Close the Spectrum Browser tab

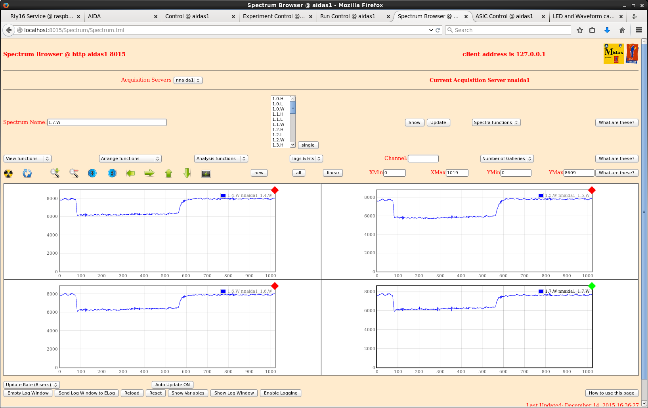(466, 17)
